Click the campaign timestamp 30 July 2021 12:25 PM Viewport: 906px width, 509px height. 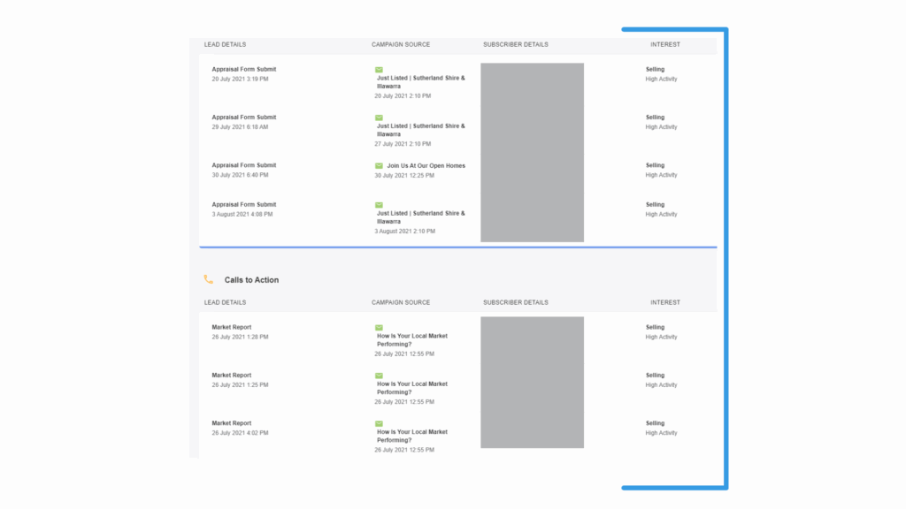[x=403, y=176]
